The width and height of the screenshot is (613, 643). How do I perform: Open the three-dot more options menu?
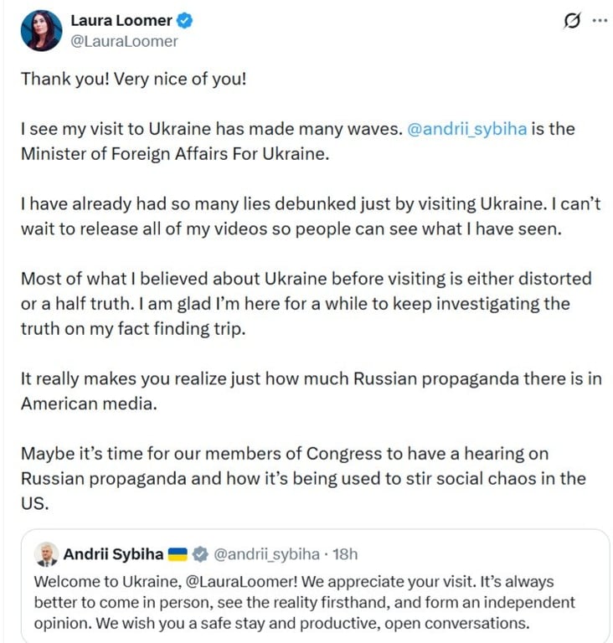click(x=600, y=20)
